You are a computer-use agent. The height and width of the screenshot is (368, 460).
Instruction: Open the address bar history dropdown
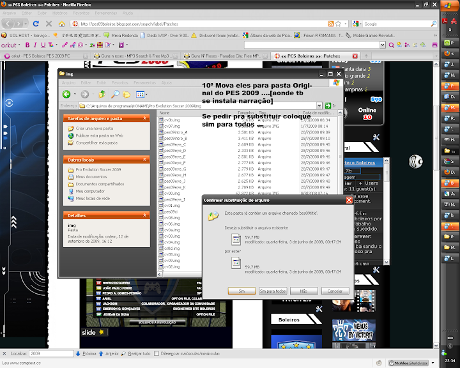(x=346, y=24)
